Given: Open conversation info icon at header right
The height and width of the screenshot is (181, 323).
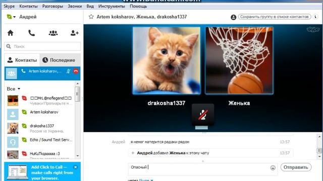Looking at the screenshot, I should 315,17.
